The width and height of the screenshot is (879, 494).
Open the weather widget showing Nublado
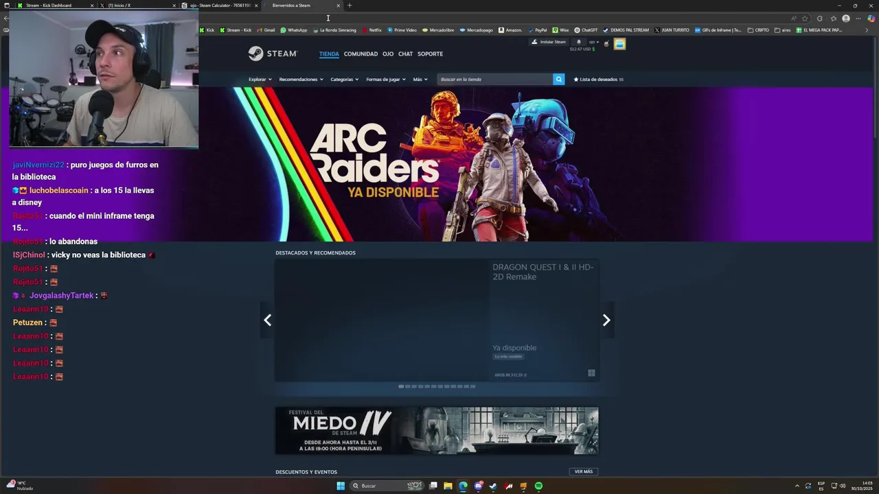tap(19, 486)
